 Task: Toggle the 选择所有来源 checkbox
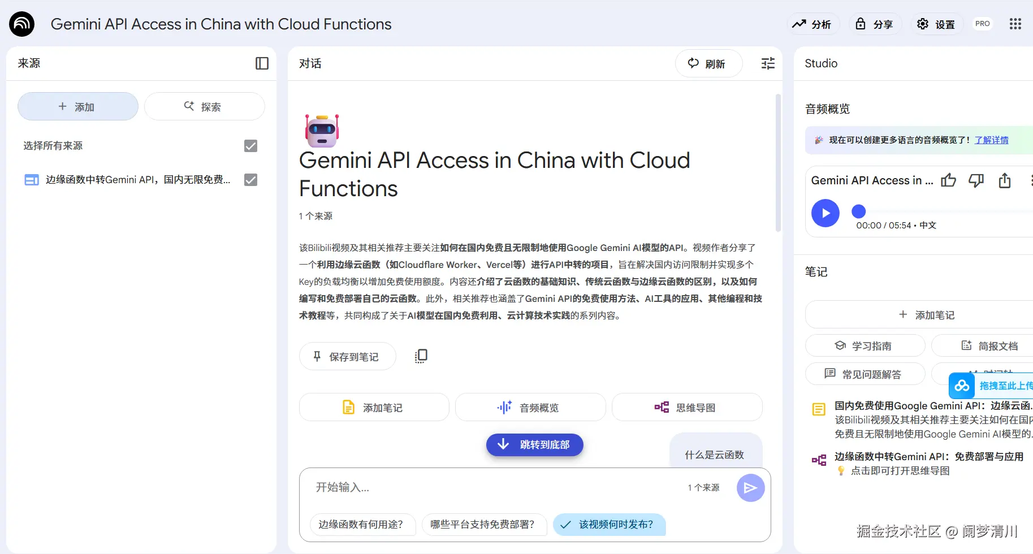(x=250, y=146)
